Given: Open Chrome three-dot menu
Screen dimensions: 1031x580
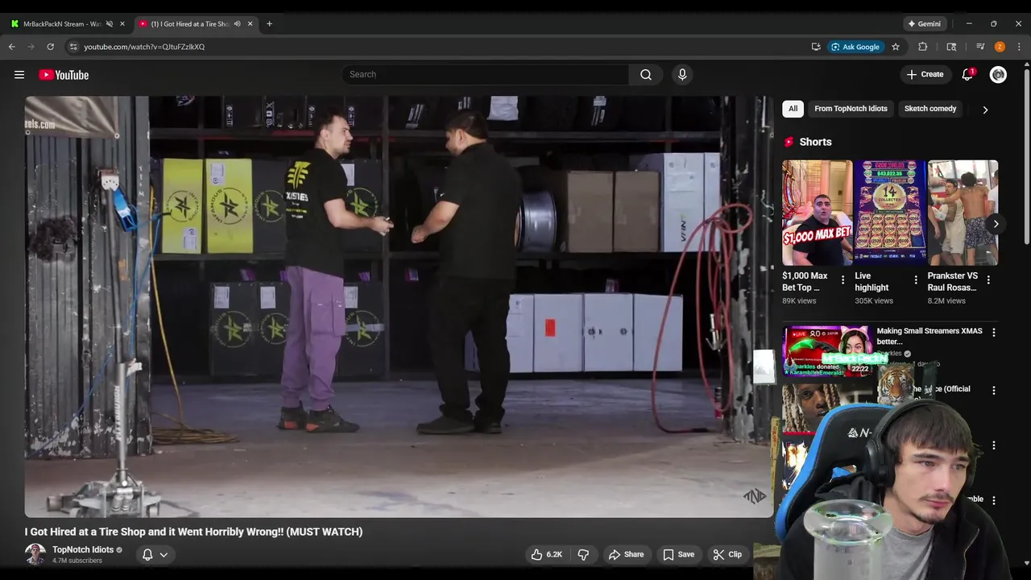Looking at the screenshot, I should point(1019,47).
